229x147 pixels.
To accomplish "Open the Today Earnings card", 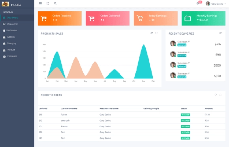I will (x=156, y=19).
